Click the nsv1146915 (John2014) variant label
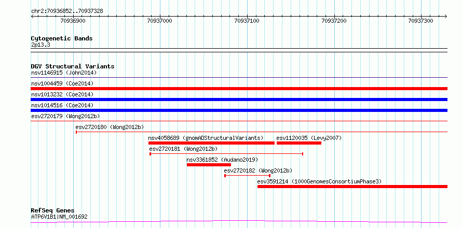This screenshot has width=462, height=228. point(64,73)
